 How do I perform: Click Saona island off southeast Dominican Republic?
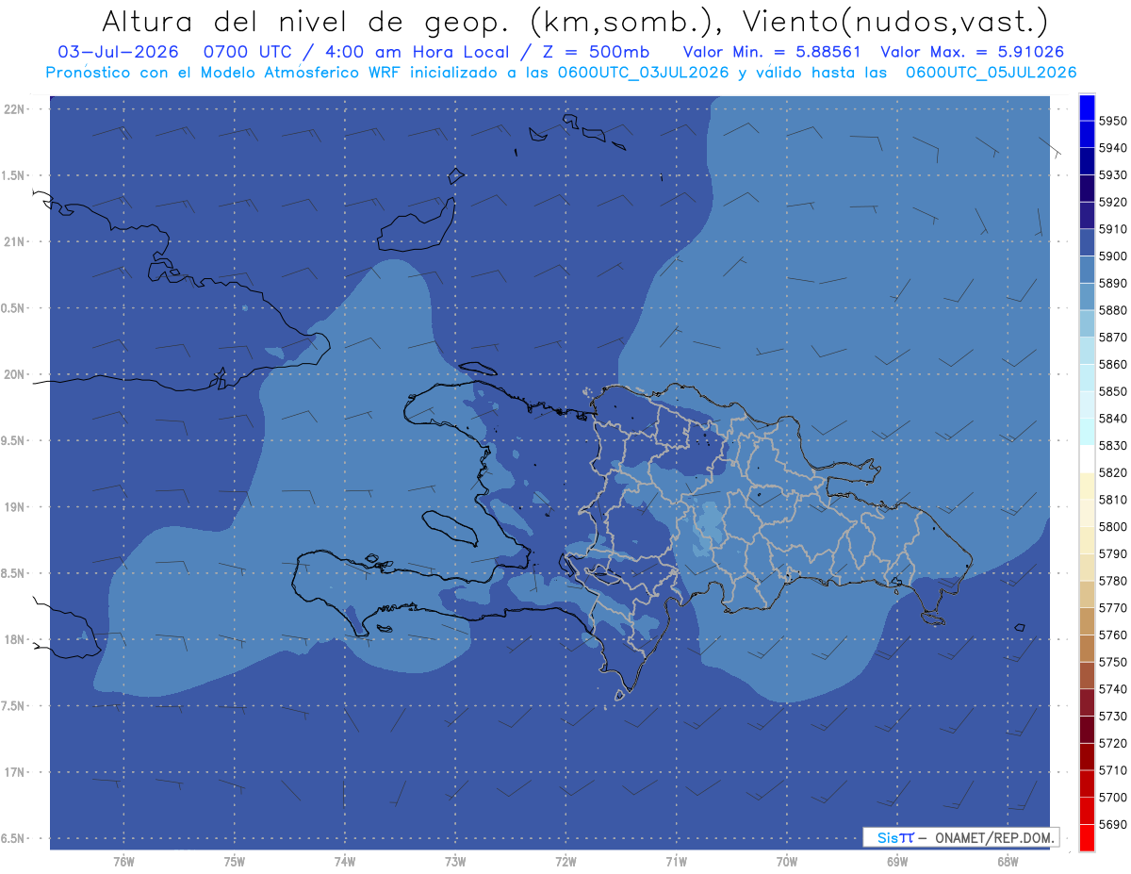point(933,618)
